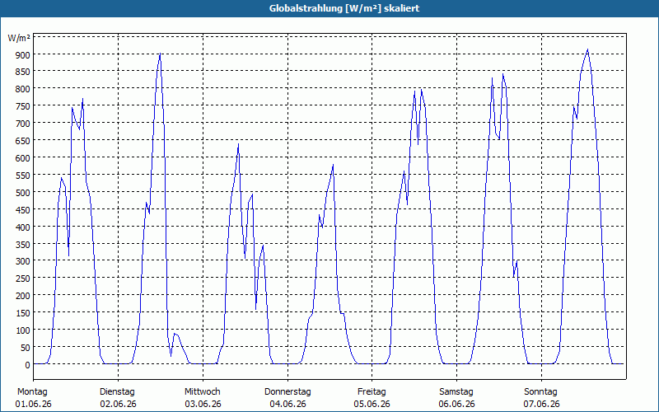
Task: Select the 'Dienstag' day label
Action: [117, 392]
